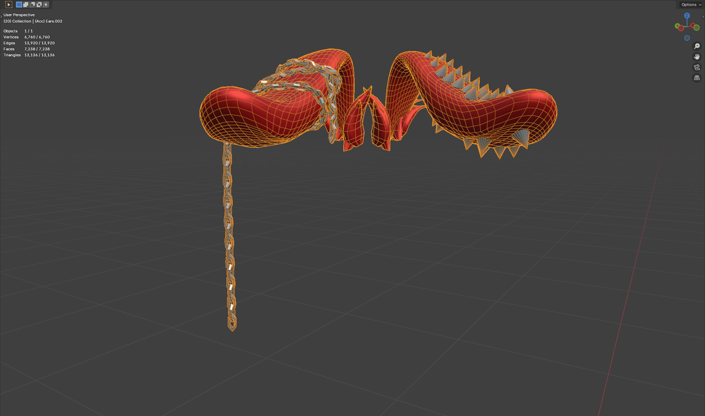Image resolution: width=705 pixels, height=416 pixels.
Task: Click the red X axis gizmo handle
Action: point(693,25)
